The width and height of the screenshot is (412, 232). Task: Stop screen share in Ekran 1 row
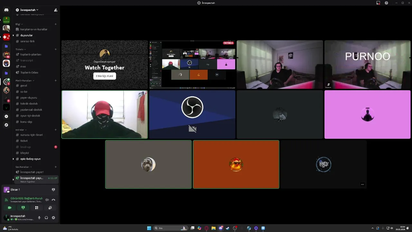(53, 189)
